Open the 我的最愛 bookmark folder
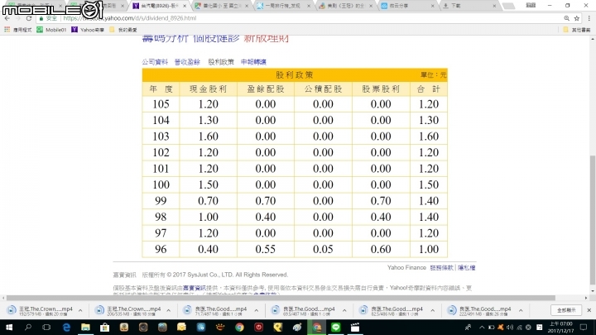The width and height of the screenshot is (596, 335). (123, 30)
